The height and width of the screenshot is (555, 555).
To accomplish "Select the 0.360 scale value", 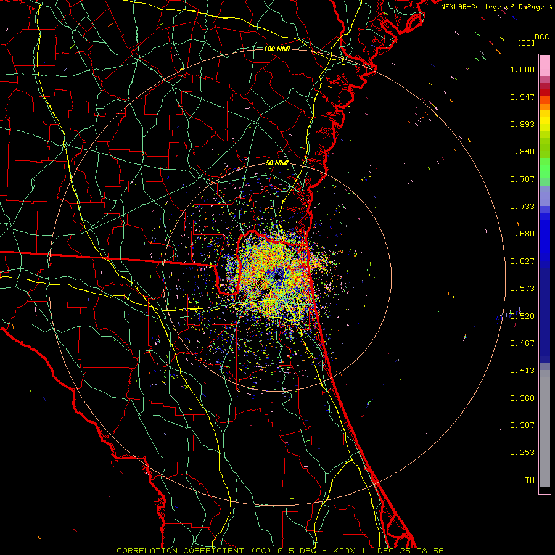I will (x=522, y=398).
